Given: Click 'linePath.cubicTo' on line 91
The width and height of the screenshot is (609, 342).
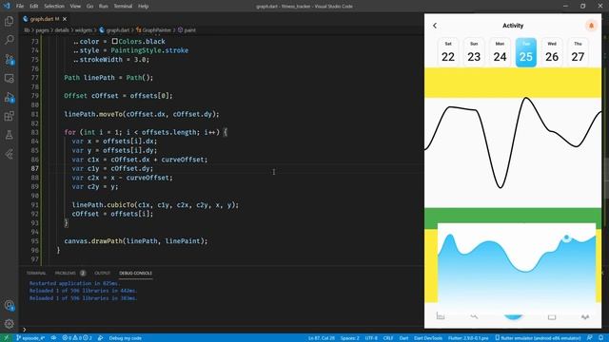Looking at the screenshot, I should [x=103, y=205].
